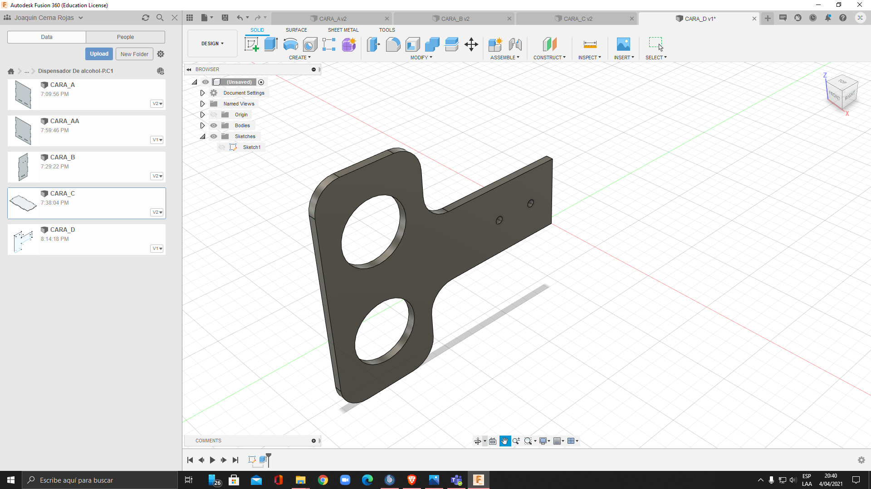Select the Shell tool
The image size is (871, 489).
point(412,44)
